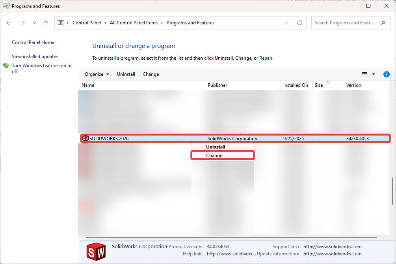
Task: Click the SOLIDWORKS 2026 row icon
Action: point(86,139)
